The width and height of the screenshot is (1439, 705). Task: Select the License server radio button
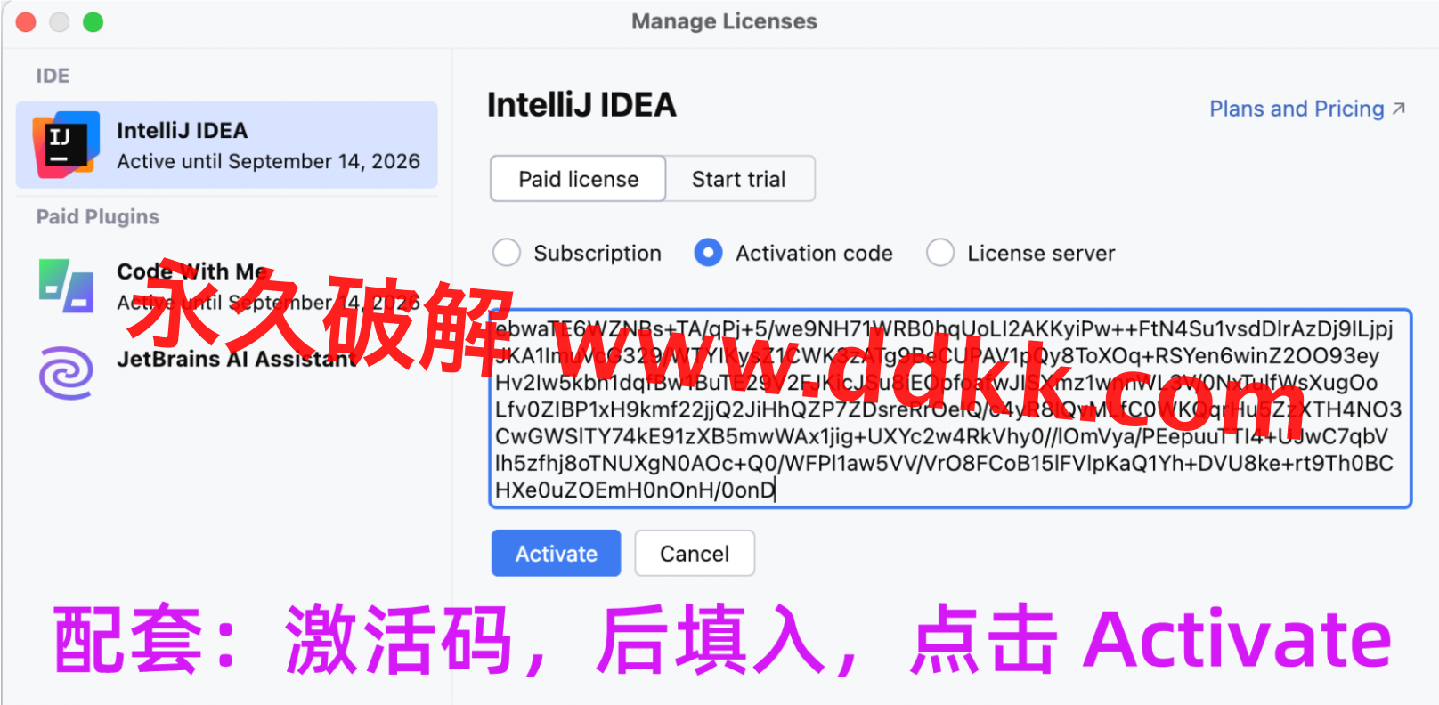(x=940, y=253)
